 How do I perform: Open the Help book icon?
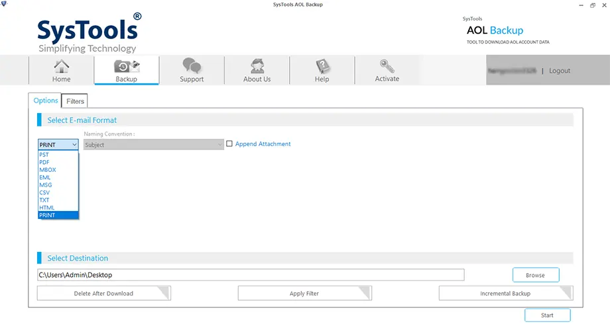tap(322, 66)
